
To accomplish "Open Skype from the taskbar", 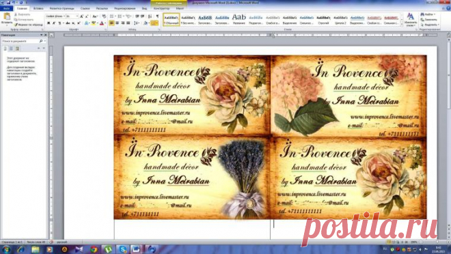I will pyautogui.click(x=123, y=249).
